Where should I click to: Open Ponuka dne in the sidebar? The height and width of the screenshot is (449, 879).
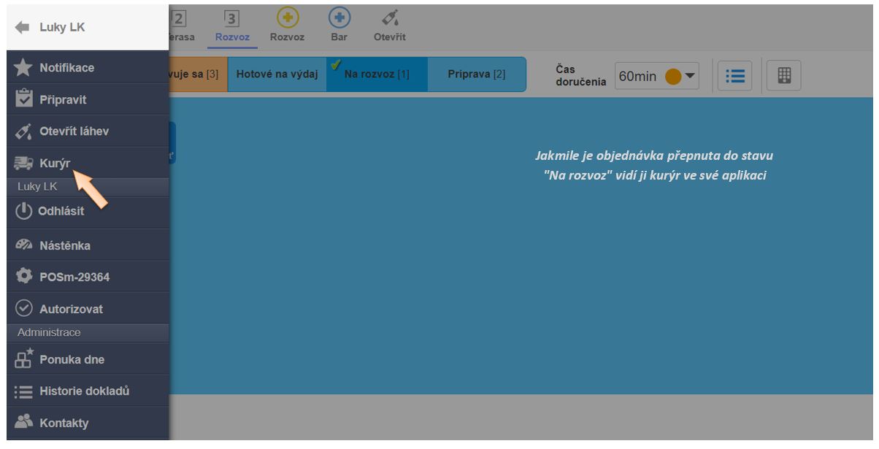point(24,359)
